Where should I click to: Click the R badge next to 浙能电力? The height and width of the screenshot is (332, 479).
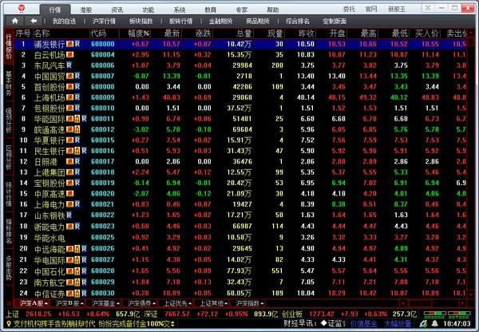coord(77,227)
